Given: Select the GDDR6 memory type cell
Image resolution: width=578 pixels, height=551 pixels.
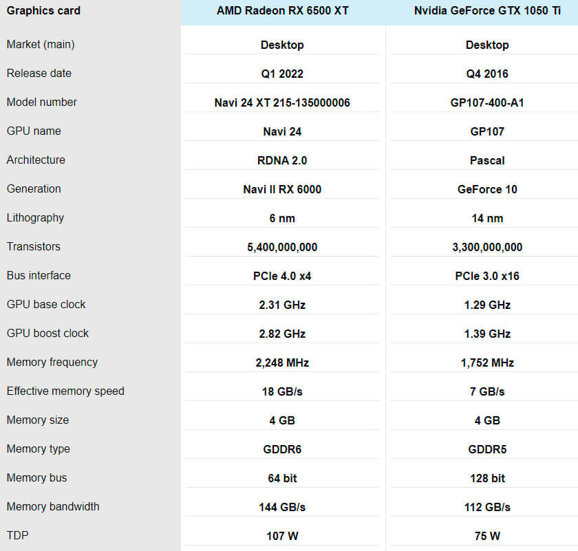Looking at the screenshot, I should point(282,449).
